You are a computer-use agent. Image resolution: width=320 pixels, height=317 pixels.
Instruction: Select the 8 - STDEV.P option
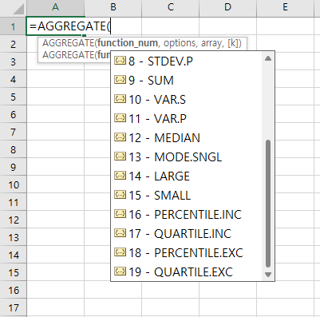pyautogui.click(x=186, y=61)
